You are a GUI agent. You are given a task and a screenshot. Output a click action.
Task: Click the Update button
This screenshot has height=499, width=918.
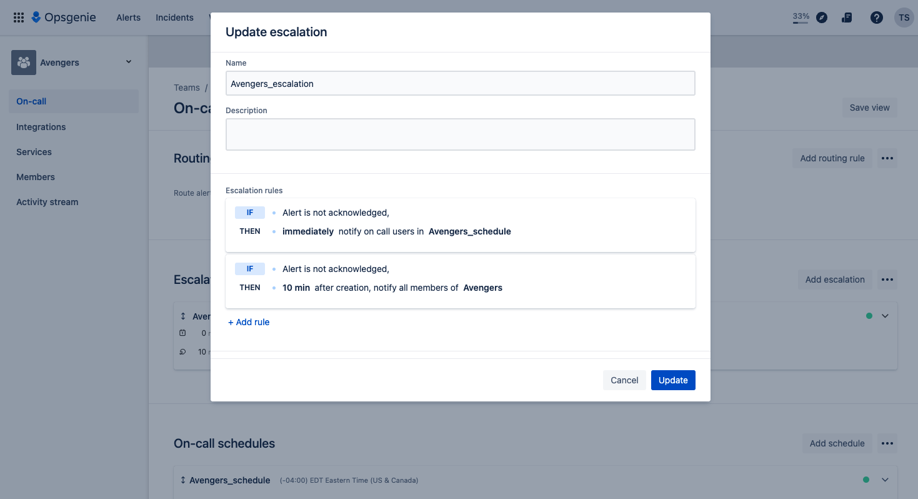(x=673, y=380)
